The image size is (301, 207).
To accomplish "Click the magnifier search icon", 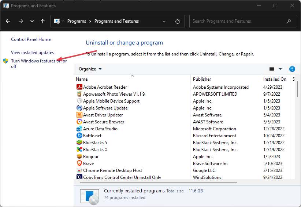I will pos(289,21).
